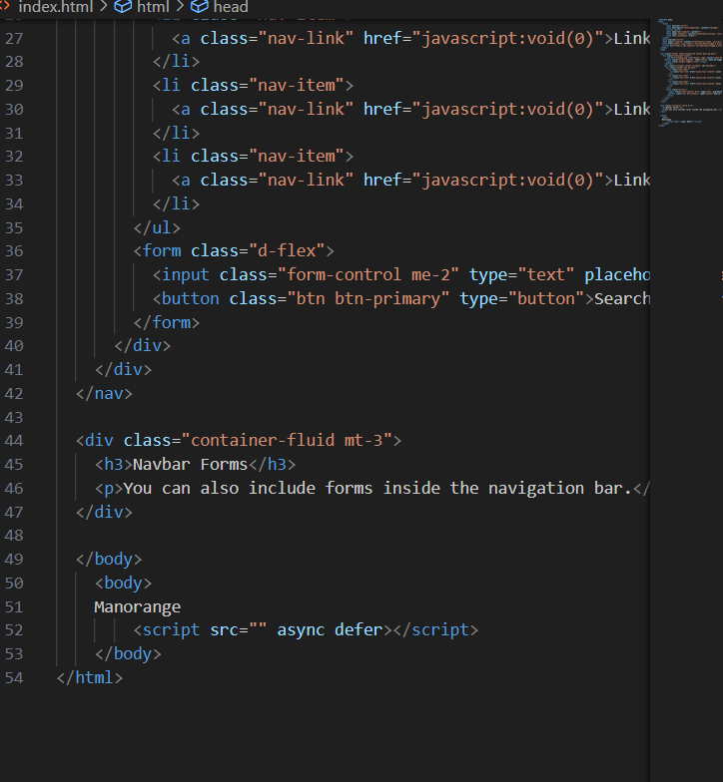Click the closing body tag on line 49
The image size is (723, 782).
(109, 559)
